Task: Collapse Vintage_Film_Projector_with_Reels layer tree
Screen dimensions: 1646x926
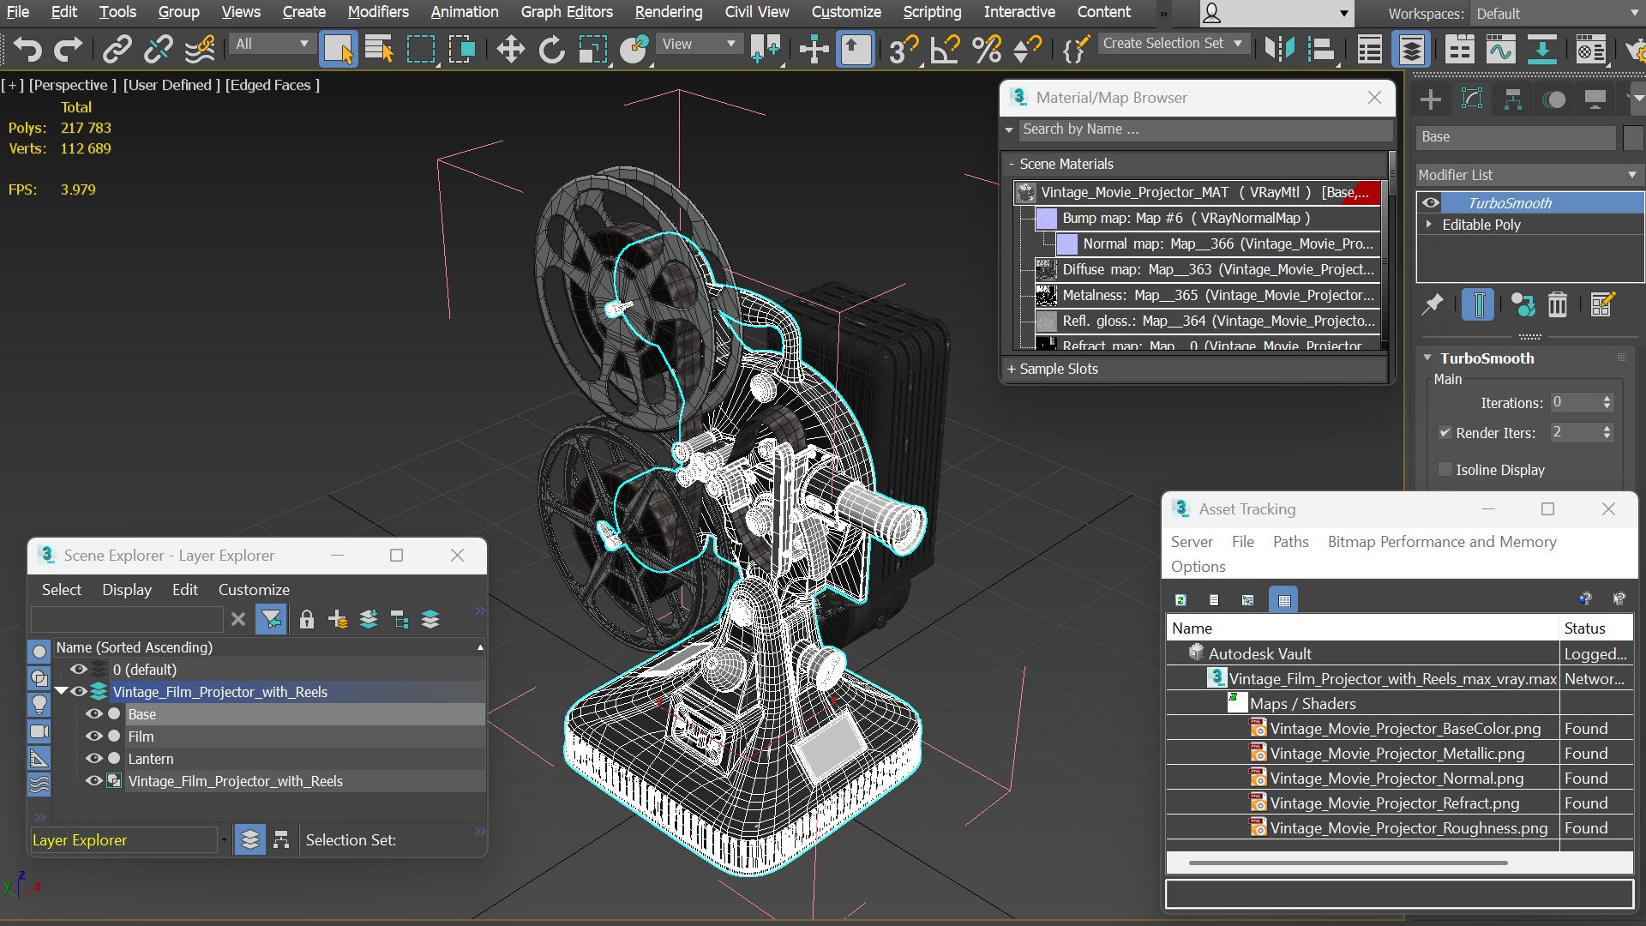Action: pos(61,691)
